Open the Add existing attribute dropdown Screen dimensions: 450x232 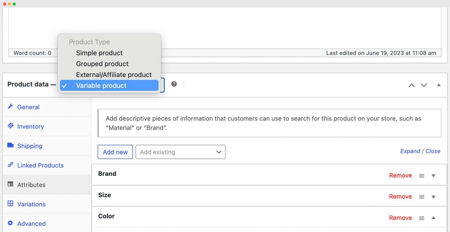[x=180, y=152]
